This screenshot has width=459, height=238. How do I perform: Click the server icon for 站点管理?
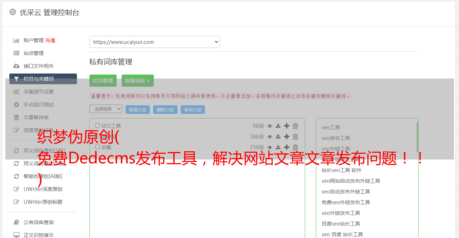click(16, 53)
